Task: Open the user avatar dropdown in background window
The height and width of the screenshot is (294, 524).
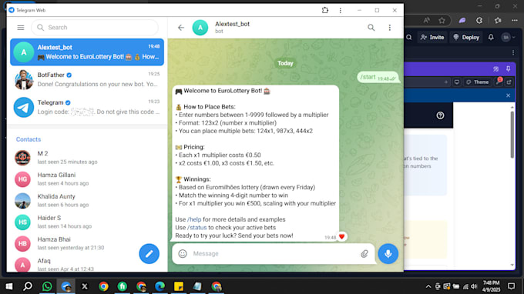Action: (x=509, y=38)
